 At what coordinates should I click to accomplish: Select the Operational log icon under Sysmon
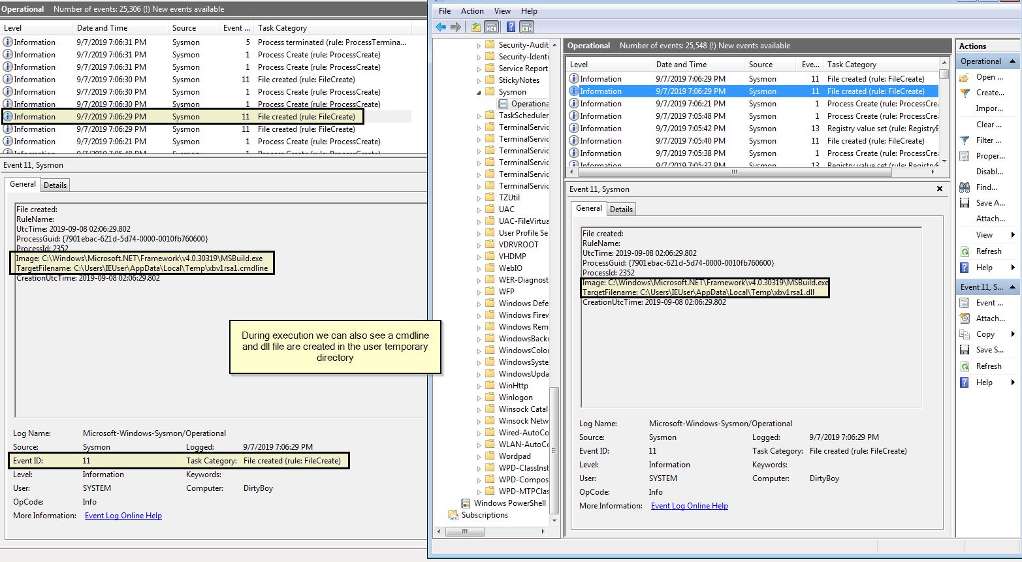pyautogui.click(x=503, y=104)
